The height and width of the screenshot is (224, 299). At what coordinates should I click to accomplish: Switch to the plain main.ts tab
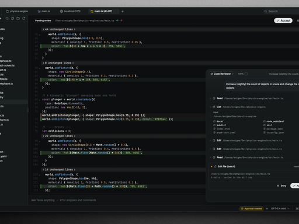coord(44,11)
